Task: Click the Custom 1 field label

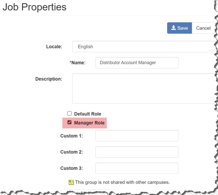Action: click(71, 136)
